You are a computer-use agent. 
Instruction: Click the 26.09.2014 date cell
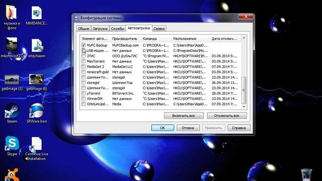tap(225, 82)
